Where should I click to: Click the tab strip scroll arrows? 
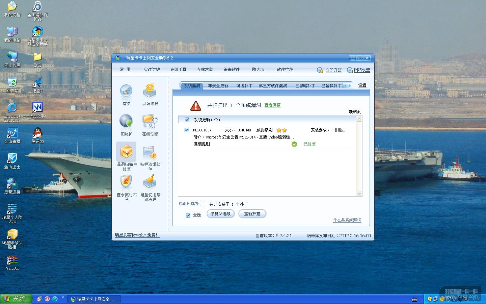pyautogui.click(x=348, y=86)
